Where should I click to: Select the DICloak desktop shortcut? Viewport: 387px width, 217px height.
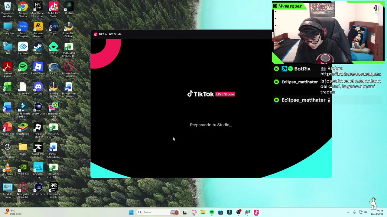tap(54, 49)
